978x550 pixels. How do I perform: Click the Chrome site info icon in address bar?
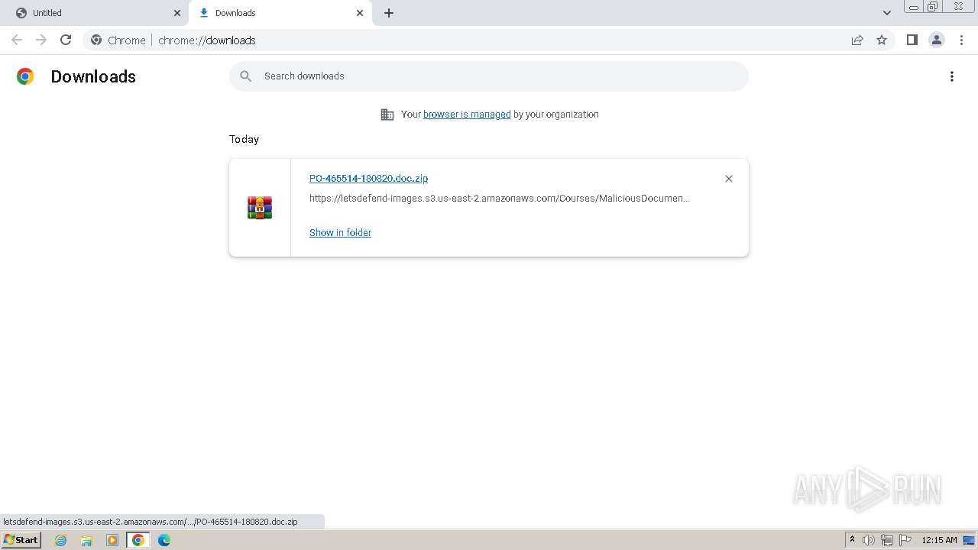96,40
